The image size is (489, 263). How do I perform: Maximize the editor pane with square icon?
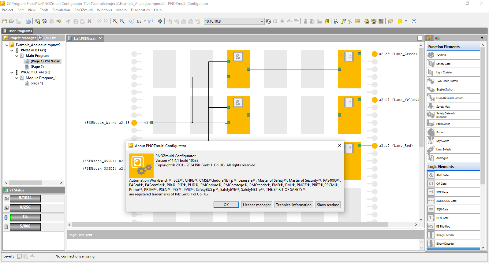pos(420,38)
